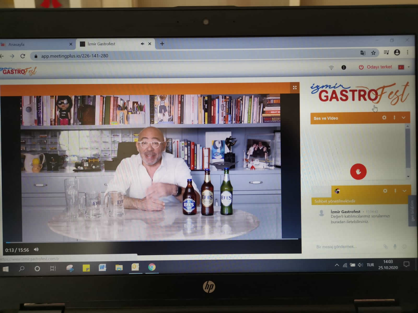Click the translate page icon
This screenshot has height=313, width=418.
pos(363,53)
